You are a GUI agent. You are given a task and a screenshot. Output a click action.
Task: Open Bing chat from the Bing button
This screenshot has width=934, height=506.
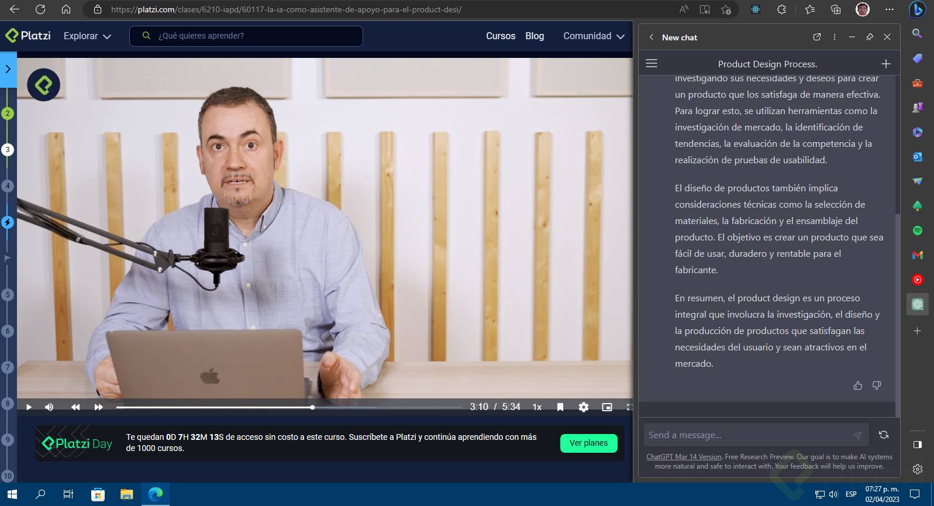pyautogui.click(x=917, y=10)
